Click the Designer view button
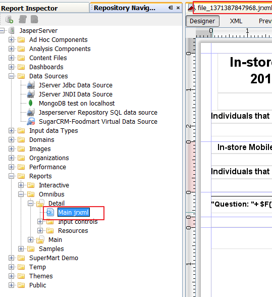 (202, 21)
